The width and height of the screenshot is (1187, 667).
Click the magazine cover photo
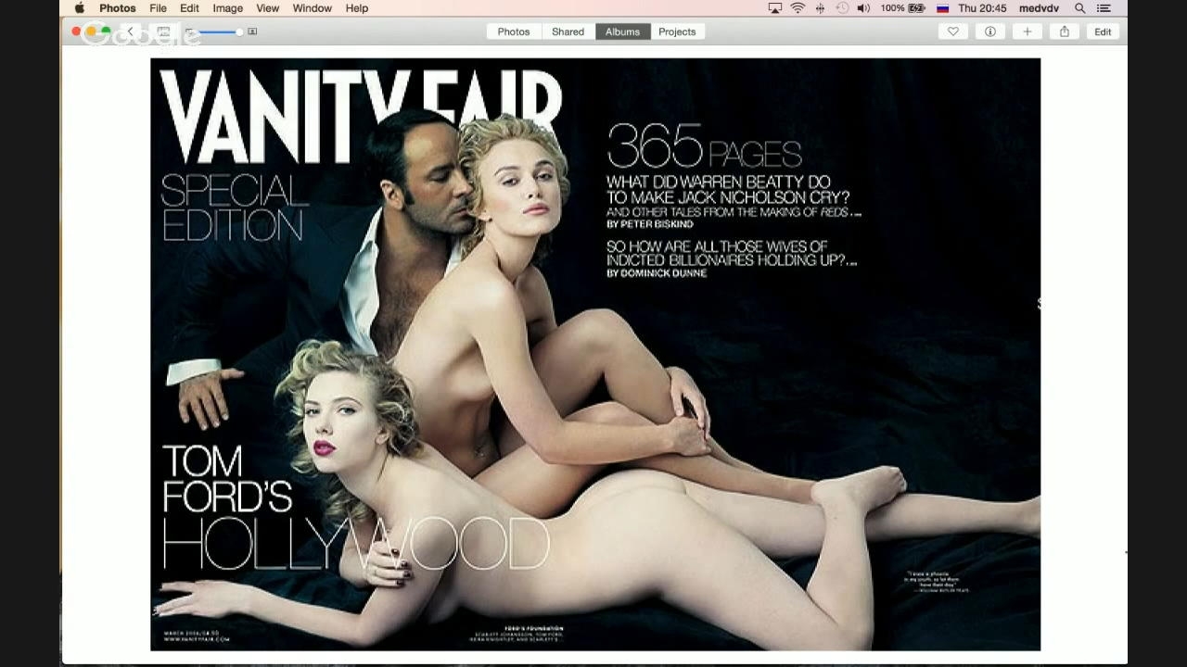[x=595, y=355]
